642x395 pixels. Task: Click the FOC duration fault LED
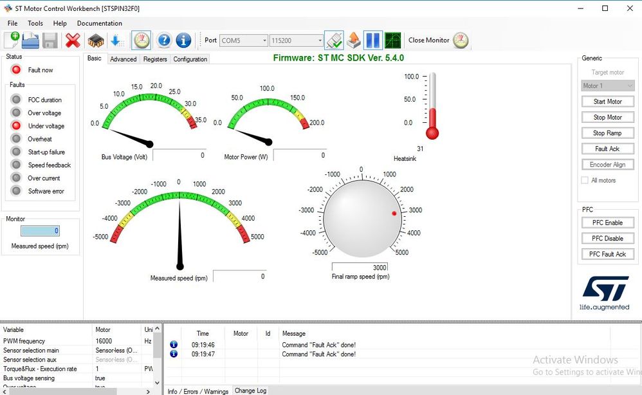[16, 100]
